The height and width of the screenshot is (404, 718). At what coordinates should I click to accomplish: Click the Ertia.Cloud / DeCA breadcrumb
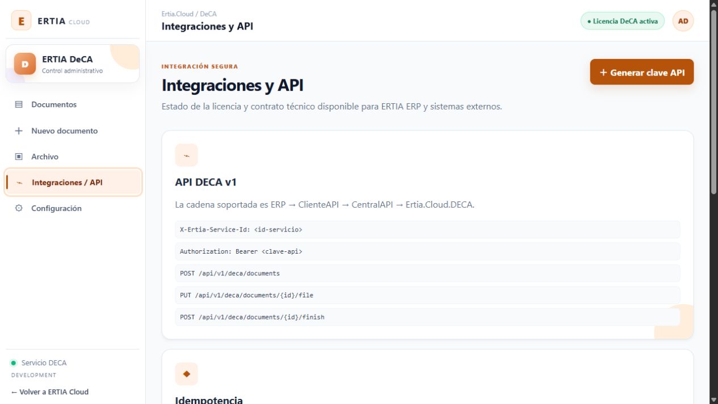click(x=189, y=14)
